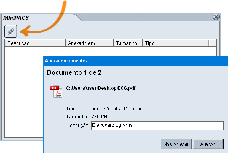Focus the Descrição field containing Eletrocardiograma

(157, 126)
